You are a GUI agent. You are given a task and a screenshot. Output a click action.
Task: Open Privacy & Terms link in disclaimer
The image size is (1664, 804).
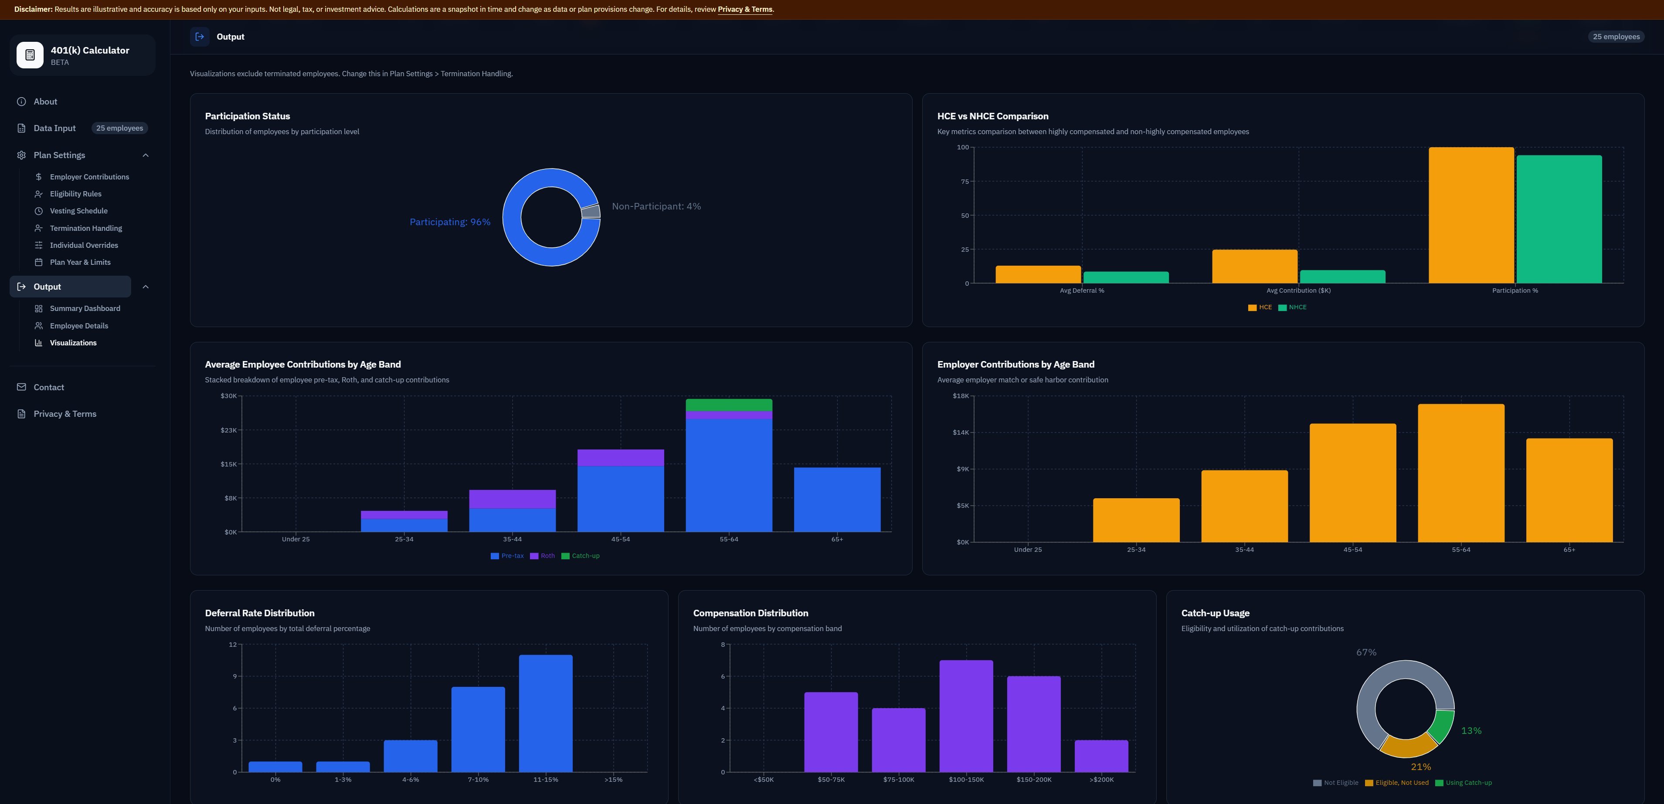[745, 10]
